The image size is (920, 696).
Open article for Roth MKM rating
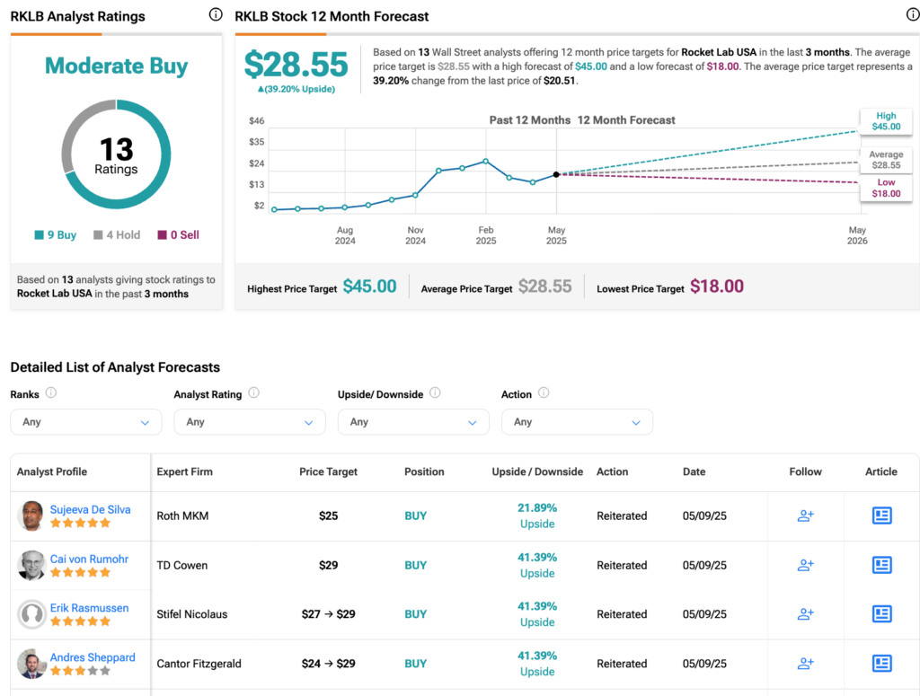(882, 515)
